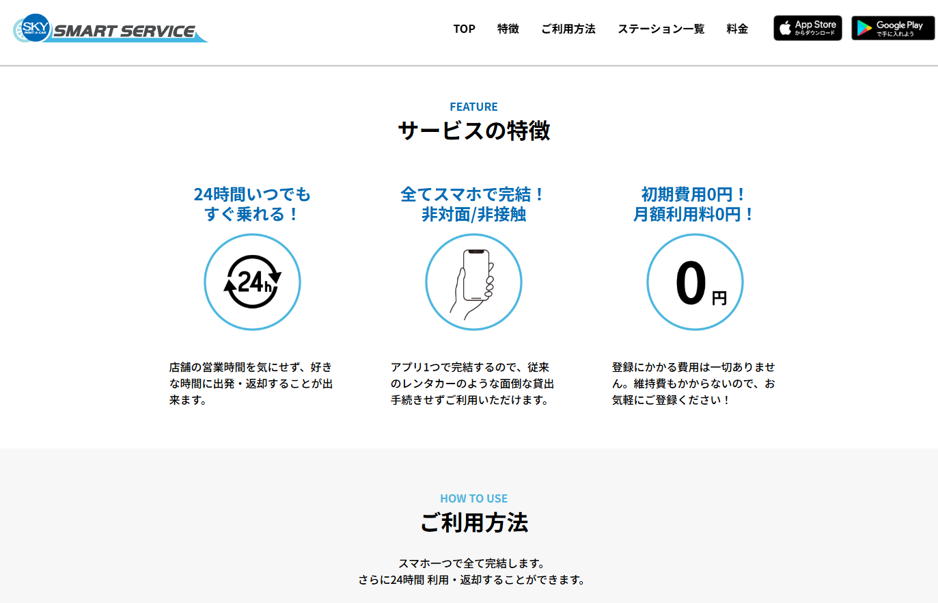
Task: Open ご利用方法 from the top navigation
Action: 568,29
